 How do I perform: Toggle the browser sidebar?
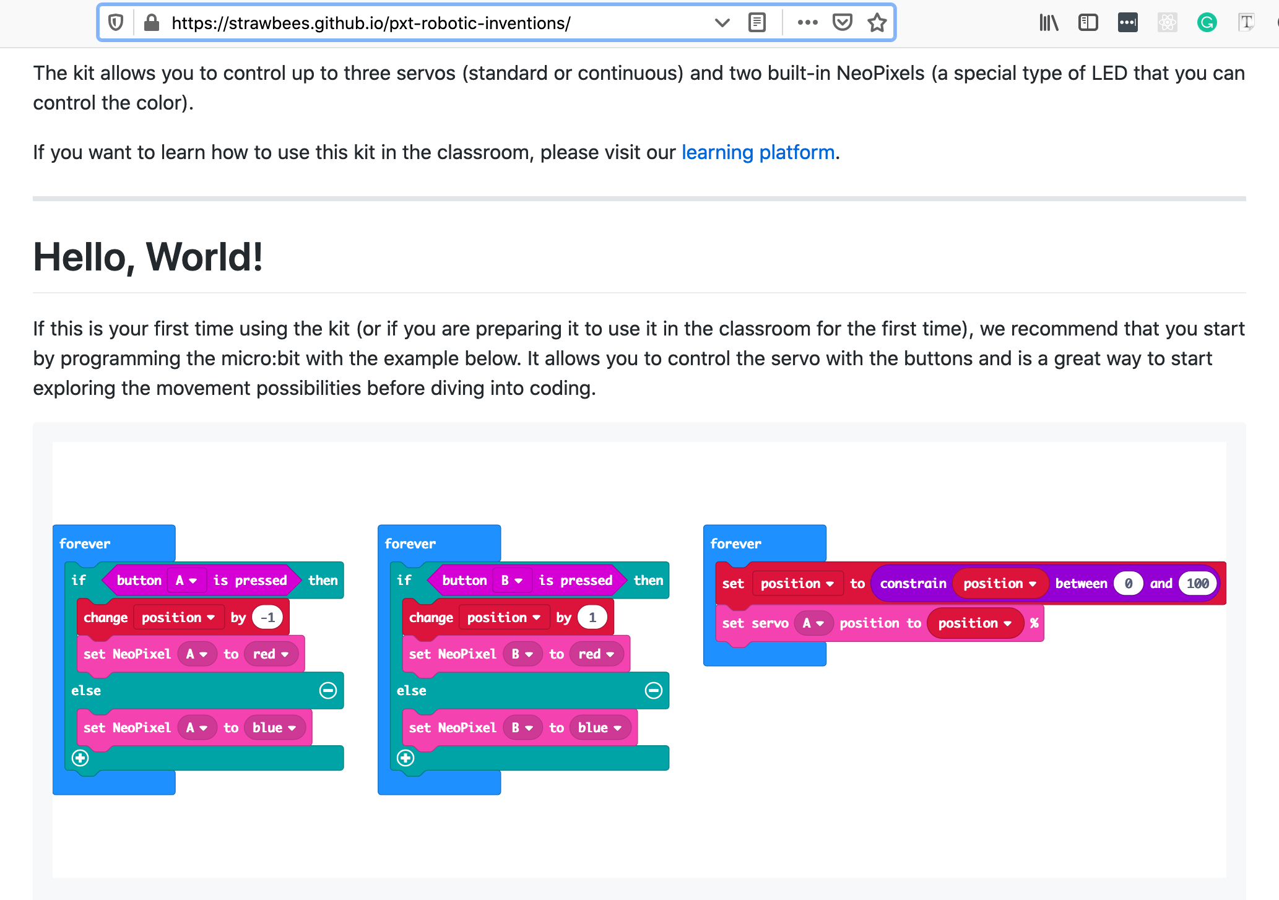[1088, 22]
